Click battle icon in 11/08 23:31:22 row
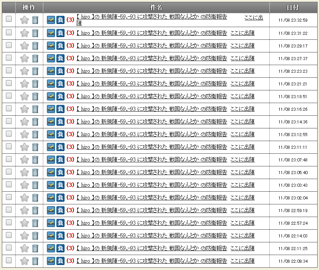The height and width of the screenshot is (270, 319). [51, 33]
